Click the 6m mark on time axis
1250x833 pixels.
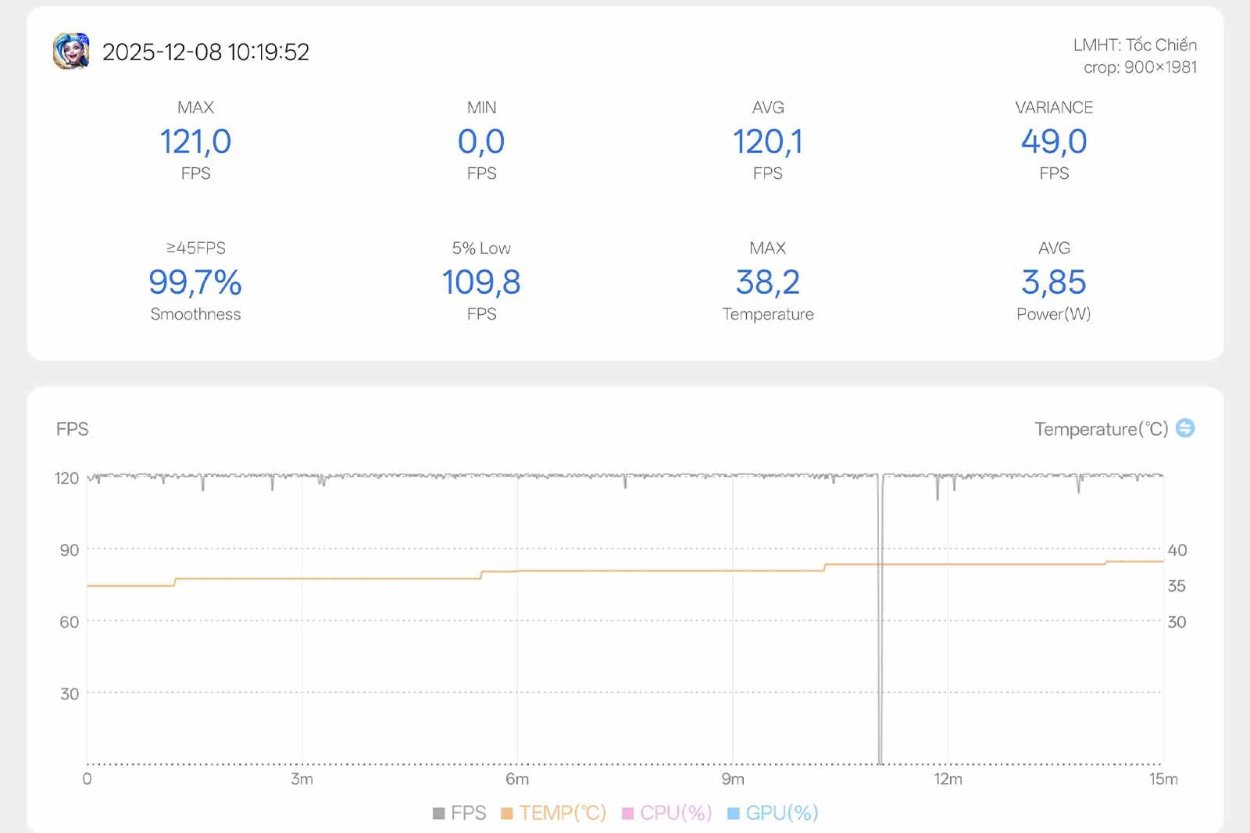[x=517, y=779]
